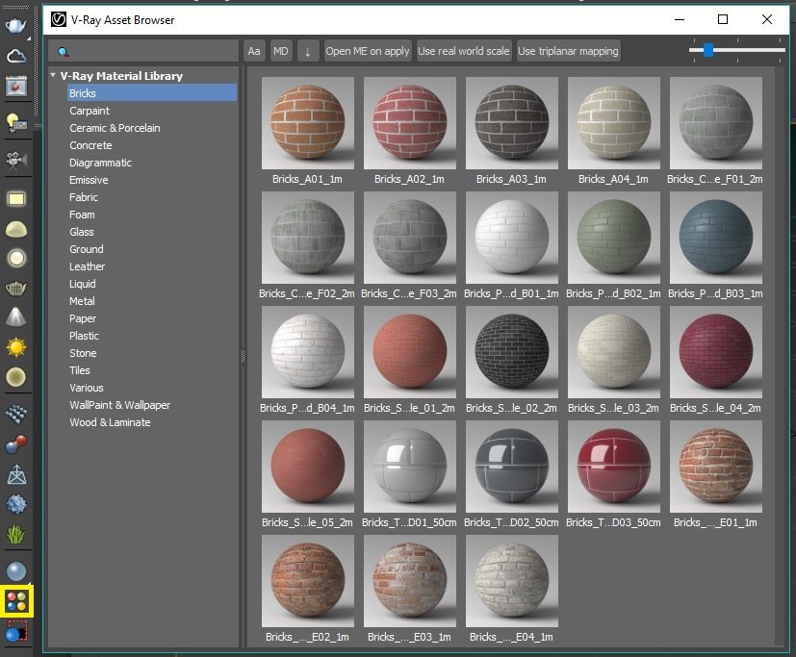
Task: Select the Emissive category
Action: (89, 180)
